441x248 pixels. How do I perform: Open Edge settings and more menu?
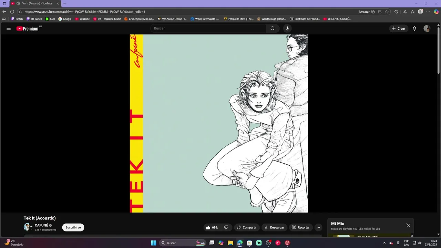tap(428, 12)
